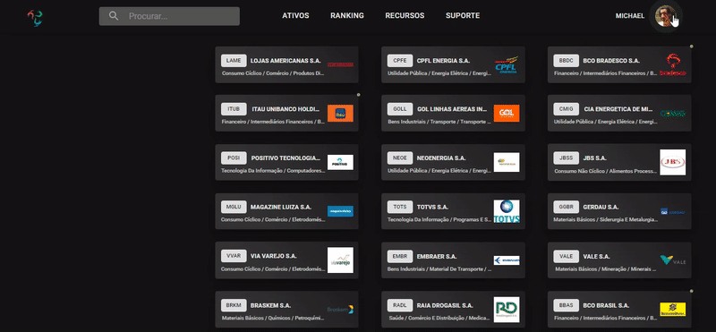Open the RECURSOS menu
The width and height of the screenshot is (716, 332).
(x=405, y=15)
